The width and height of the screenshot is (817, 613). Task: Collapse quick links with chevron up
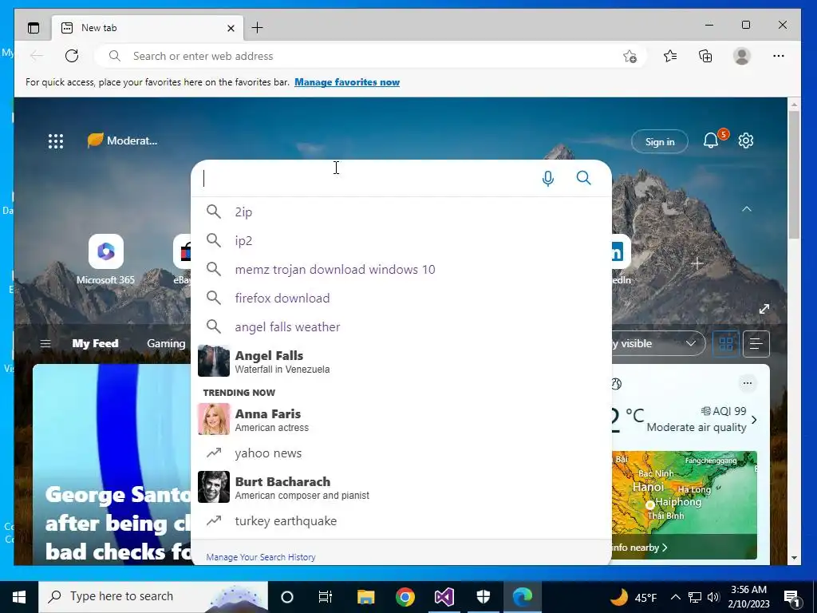(x=746, y=209)
